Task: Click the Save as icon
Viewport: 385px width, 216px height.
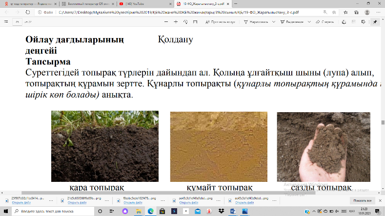Action: (364, 22)
